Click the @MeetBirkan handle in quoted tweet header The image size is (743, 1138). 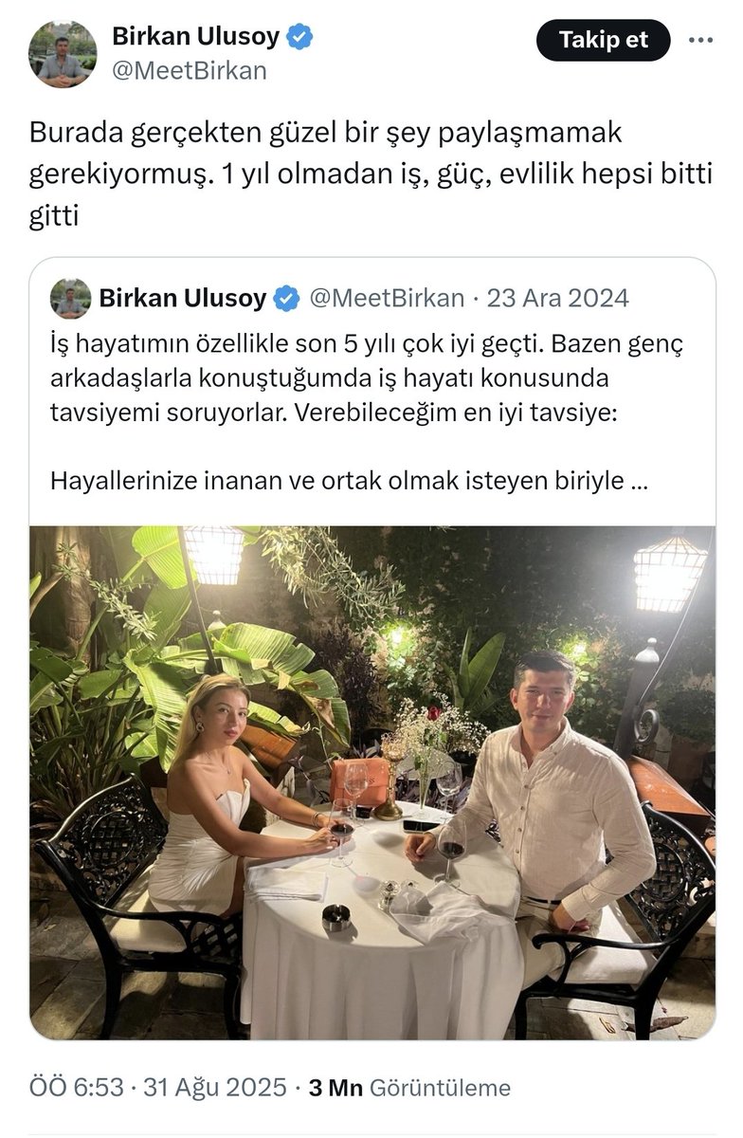click(387, 299)
